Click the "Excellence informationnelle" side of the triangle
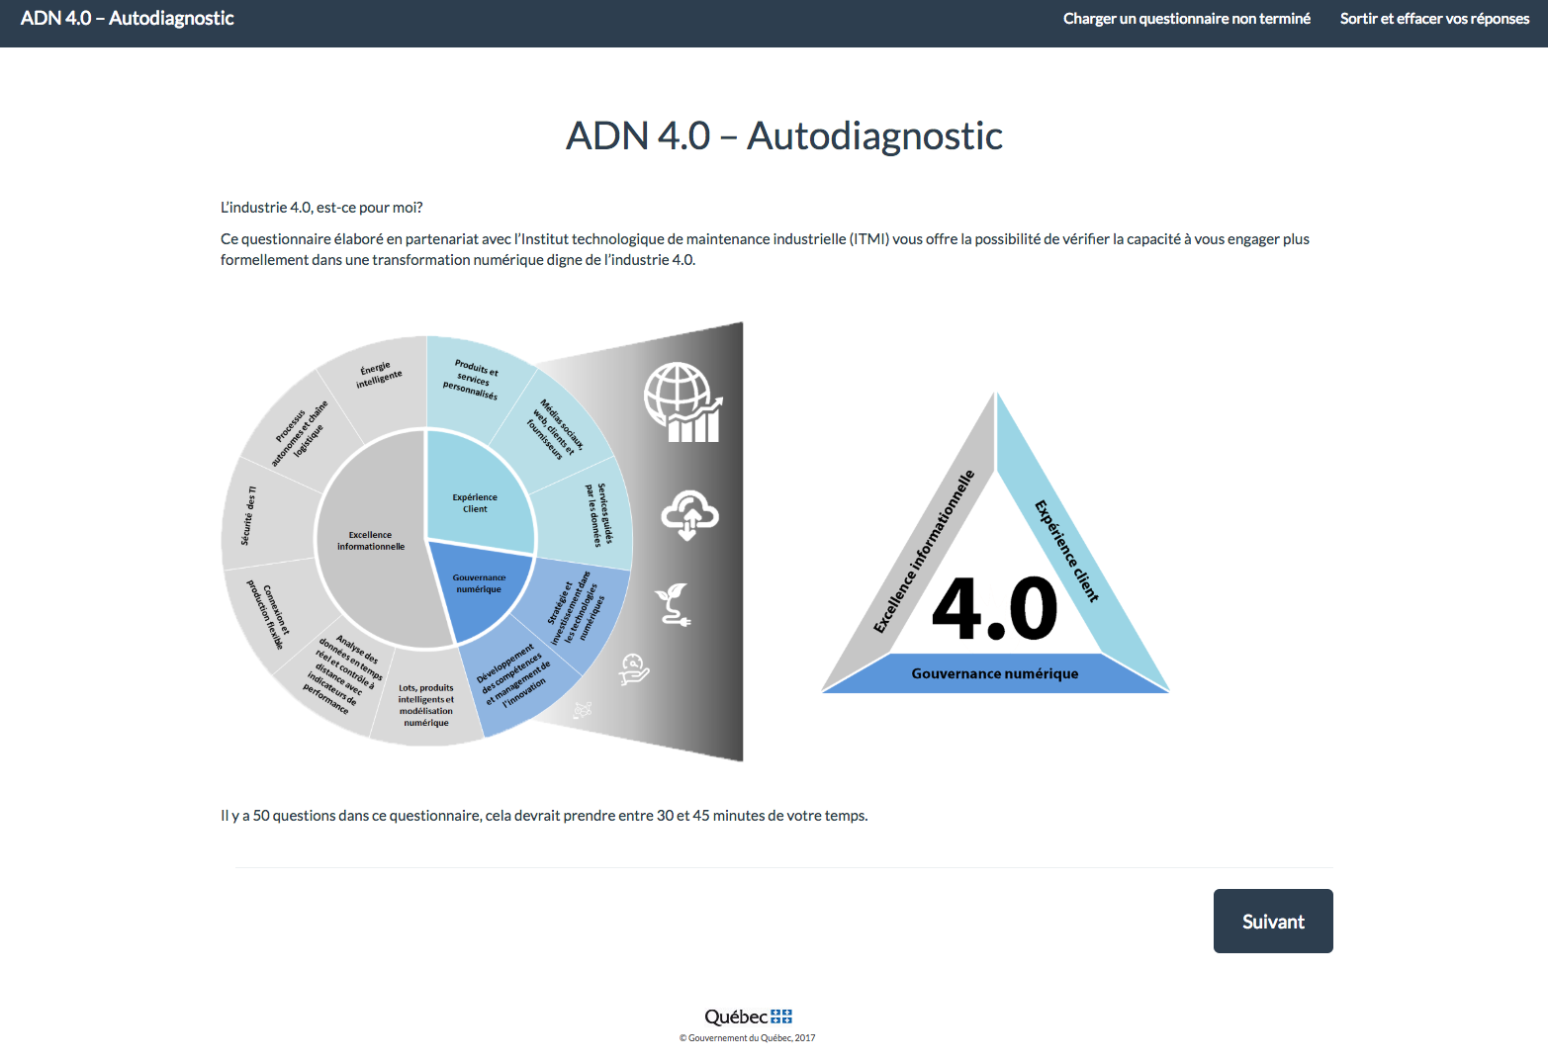The width and height of the screenshot is (1548, 1061). [924, 551]
